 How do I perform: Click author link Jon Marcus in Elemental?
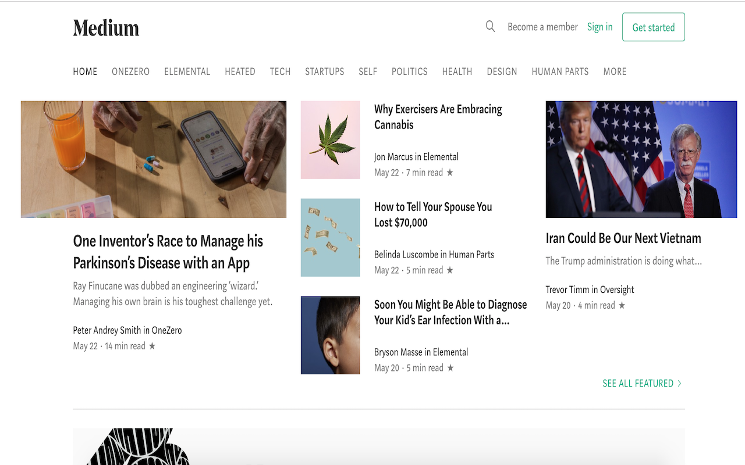(416, 156)
